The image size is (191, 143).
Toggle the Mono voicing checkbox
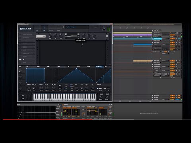(98, 89)
